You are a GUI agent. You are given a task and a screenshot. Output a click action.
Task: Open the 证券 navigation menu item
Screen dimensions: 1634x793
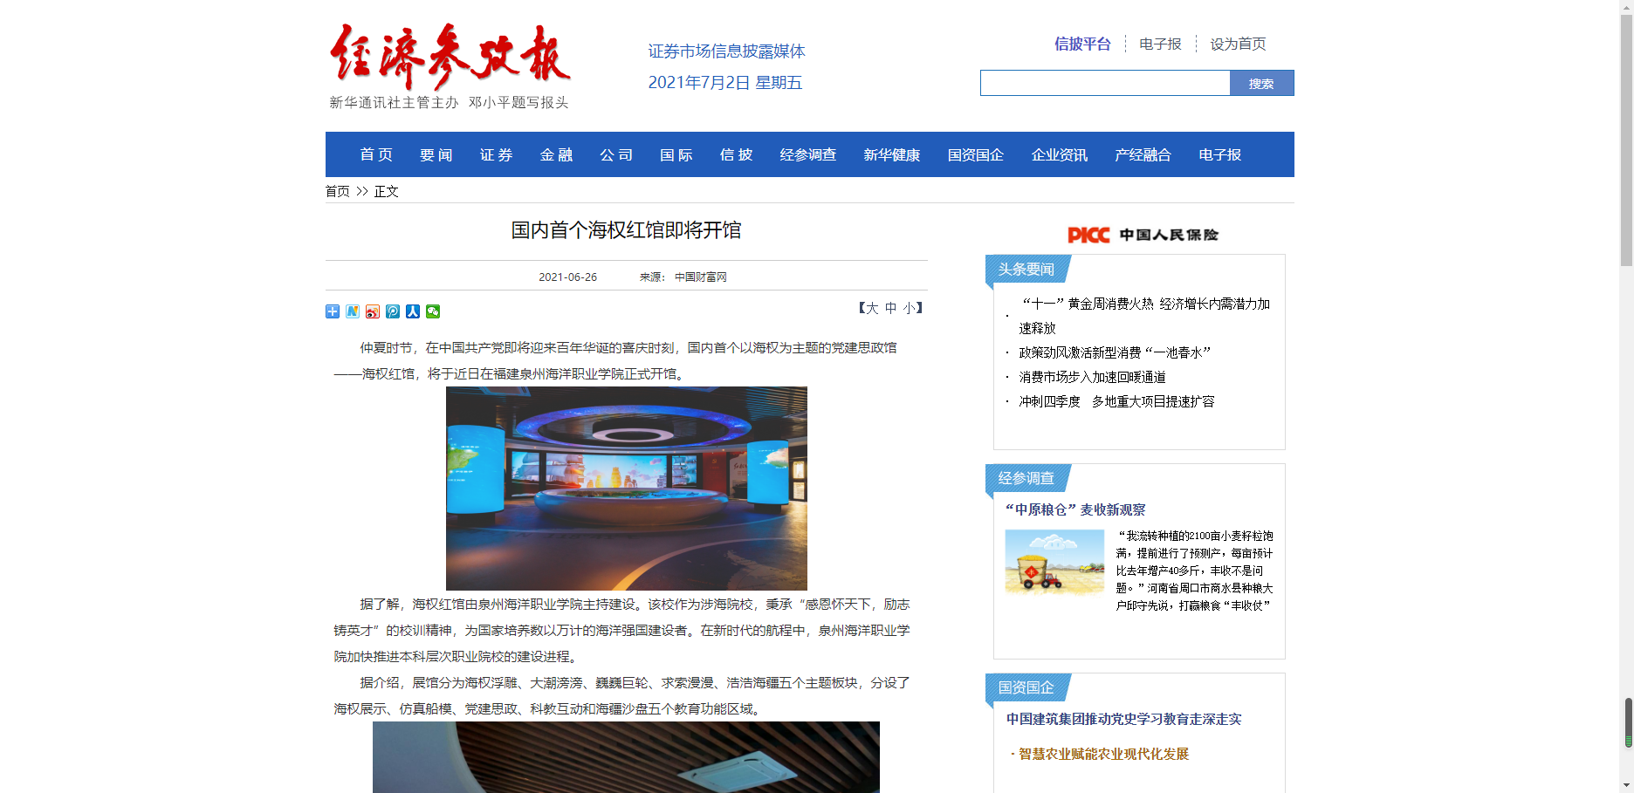(x=496, y=154)
